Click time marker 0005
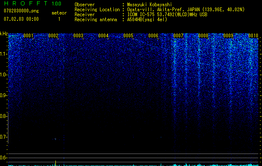This screenshot has width=262, height=166. [x=128, y=36]
